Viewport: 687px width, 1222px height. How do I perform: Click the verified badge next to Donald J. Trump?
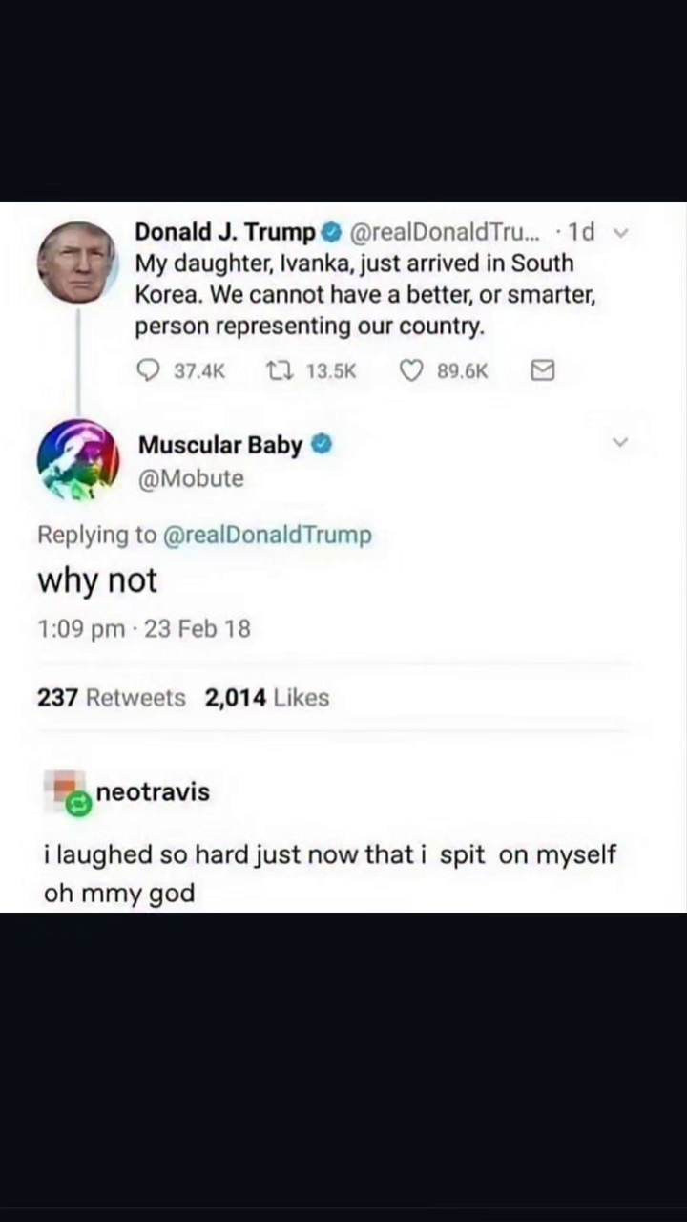[331, 231]
